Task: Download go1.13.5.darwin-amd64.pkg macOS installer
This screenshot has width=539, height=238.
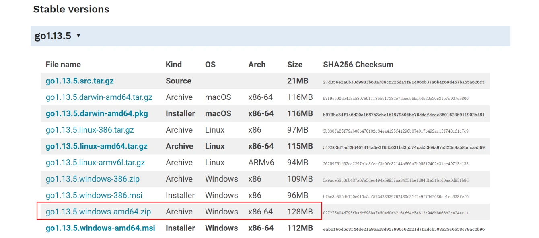Action: point(97,114)
